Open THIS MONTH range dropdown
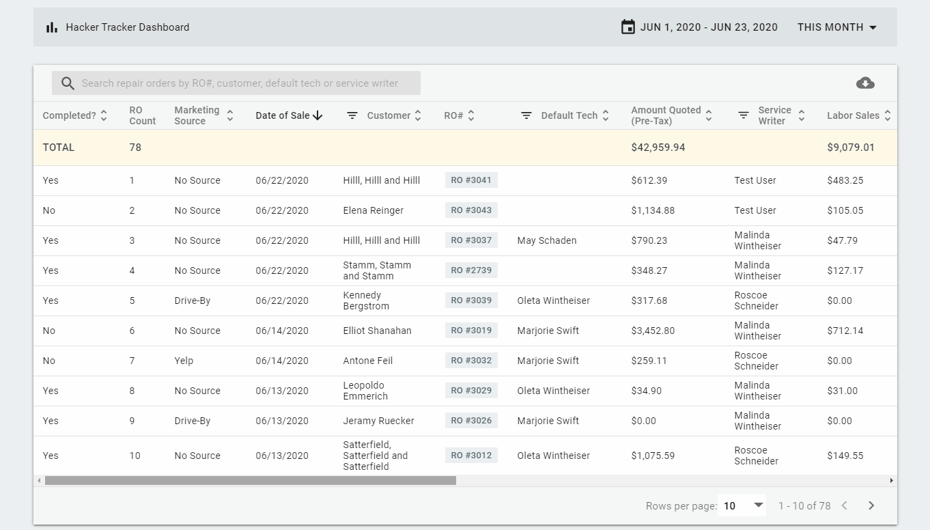Screen dimensions: 930x530 point(837,27)
